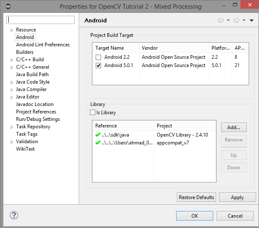Click the Down button
This screenshot has width=259, height=228.
pyautogui.click(x=234, y=168)
